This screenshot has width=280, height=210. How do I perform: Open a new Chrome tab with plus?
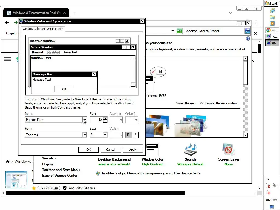75,13
